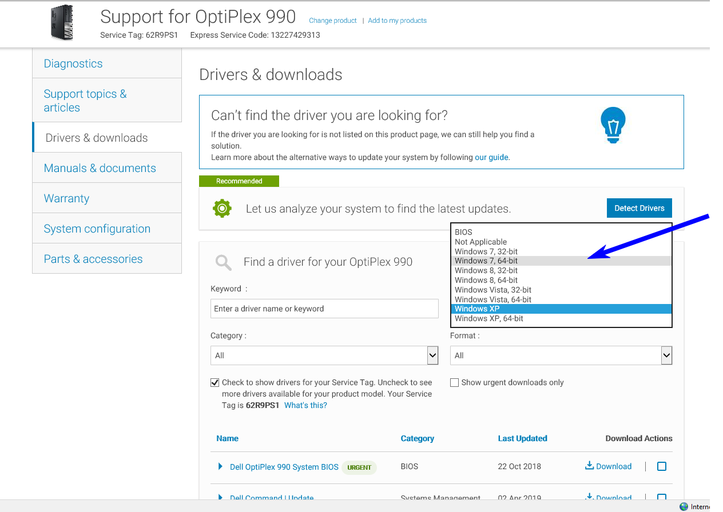Screen dimensions: 723x512
Task: Open the Warranty sidebar tab
Action: click(107, 198)
